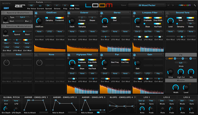The width and height of the screenshot is (198, 115).
Task: Click the Spectral Distortion Depth knob
Action: (x=5, y=19)
